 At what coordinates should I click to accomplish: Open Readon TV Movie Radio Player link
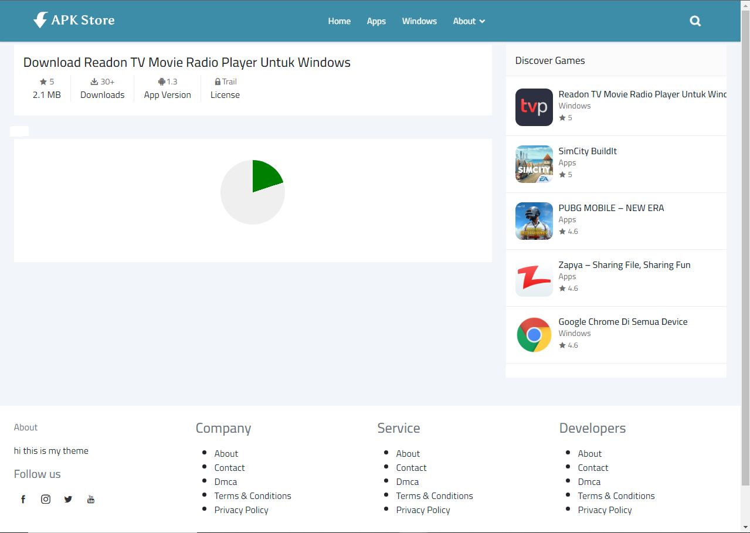(x=642, y=94)
